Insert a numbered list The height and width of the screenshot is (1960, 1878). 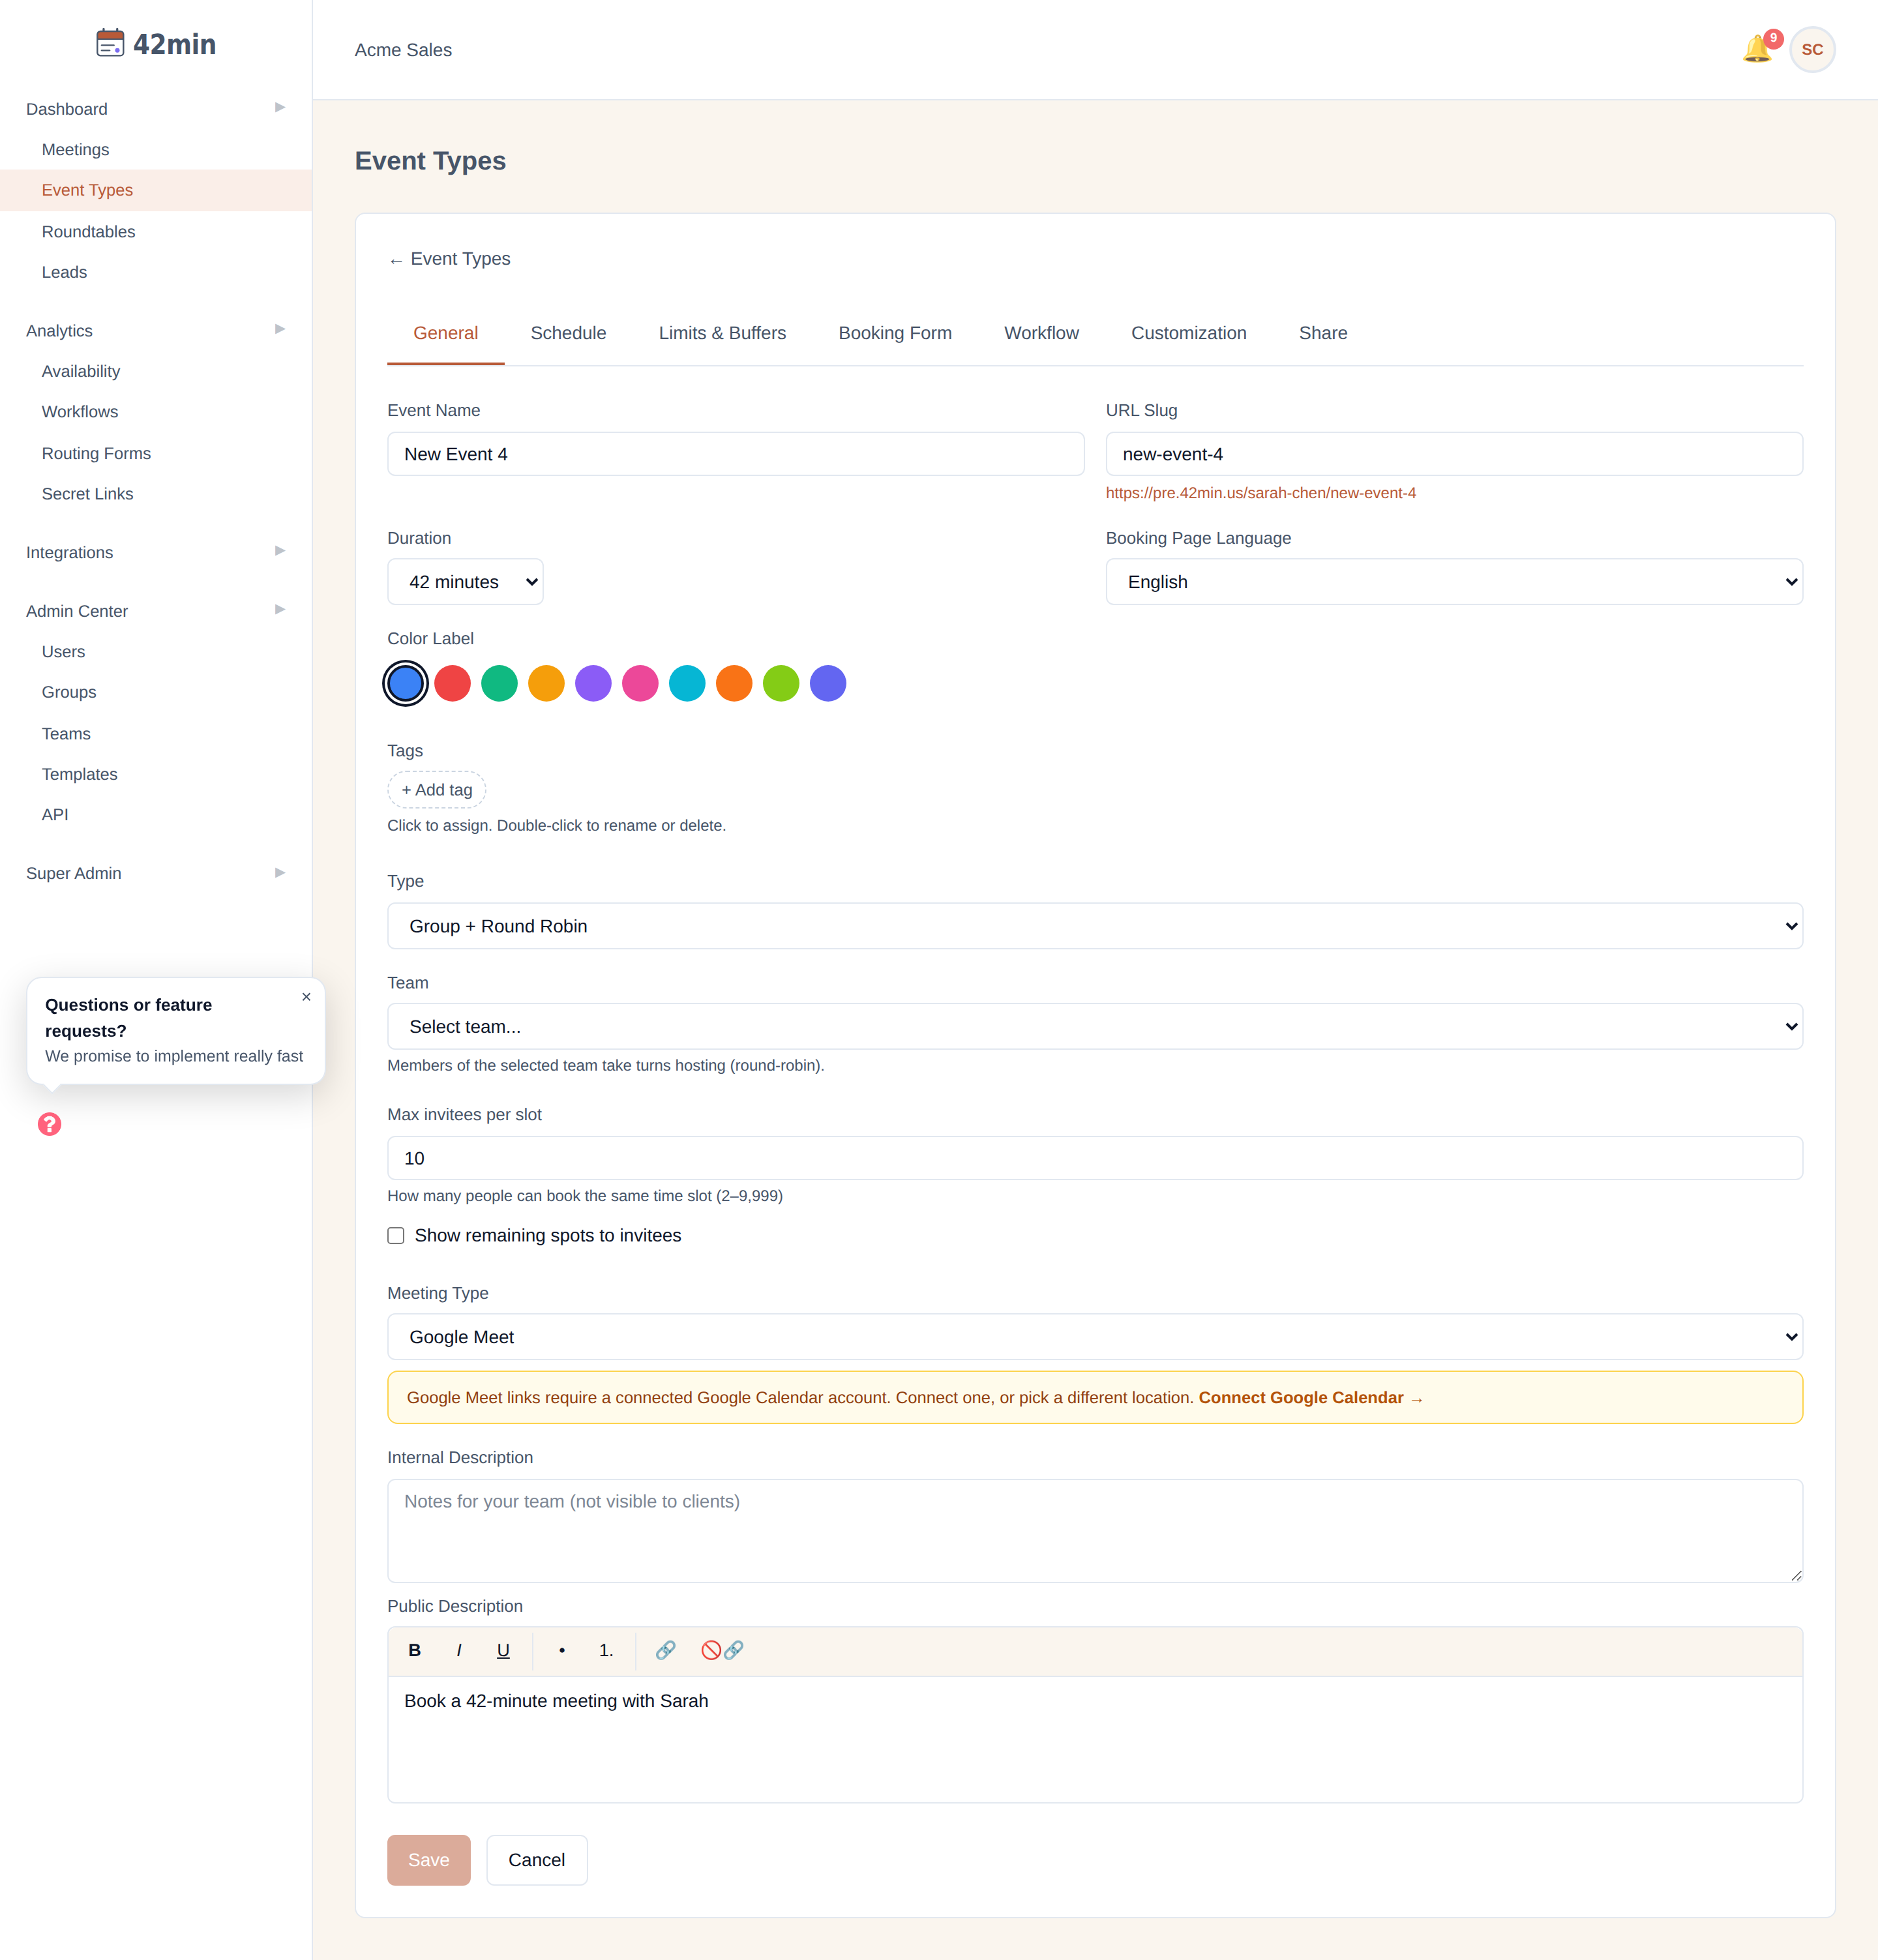tap(606, 1650)
